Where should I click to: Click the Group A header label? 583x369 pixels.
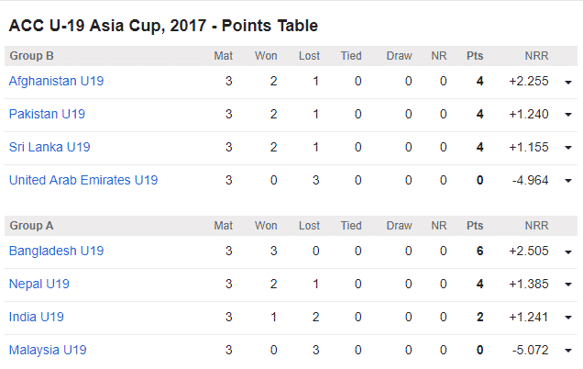[x=31, y=226]
